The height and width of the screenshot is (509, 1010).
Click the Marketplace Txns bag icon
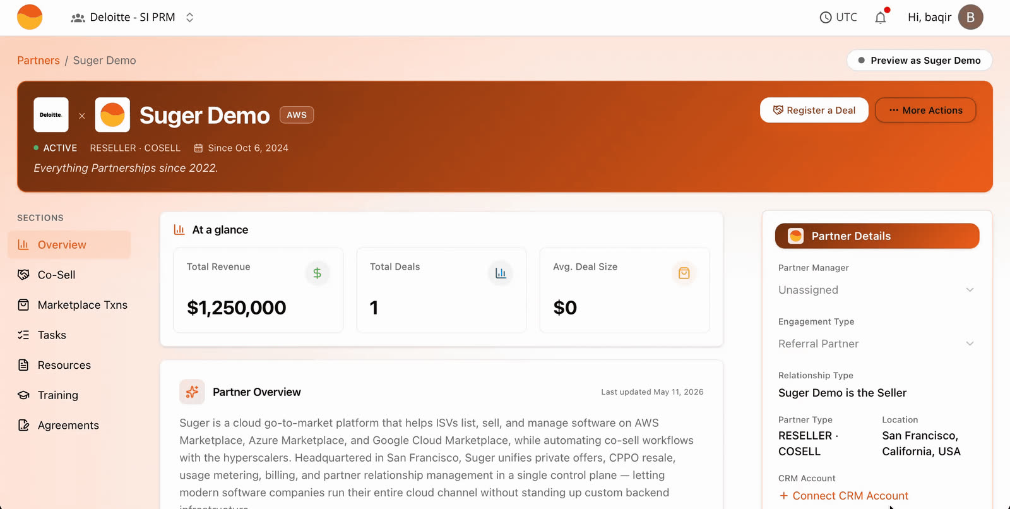23,305
